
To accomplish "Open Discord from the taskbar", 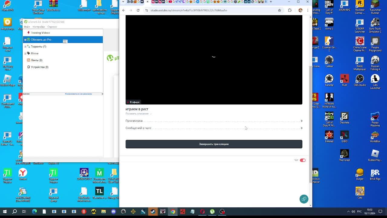I will point(113,212).
